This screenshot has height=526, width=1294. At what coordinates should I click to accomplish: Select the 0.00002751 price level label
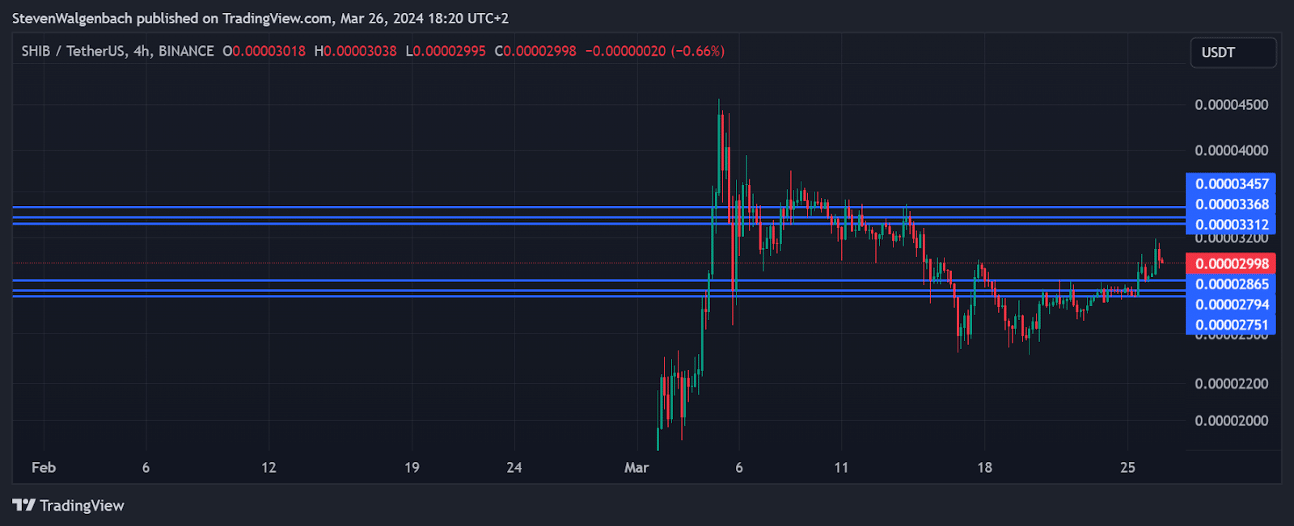(x=1230, y=325)
